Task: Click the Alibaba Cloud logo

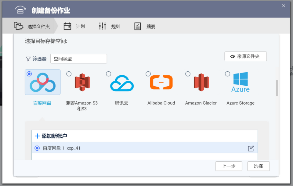Action: [161, 82]
